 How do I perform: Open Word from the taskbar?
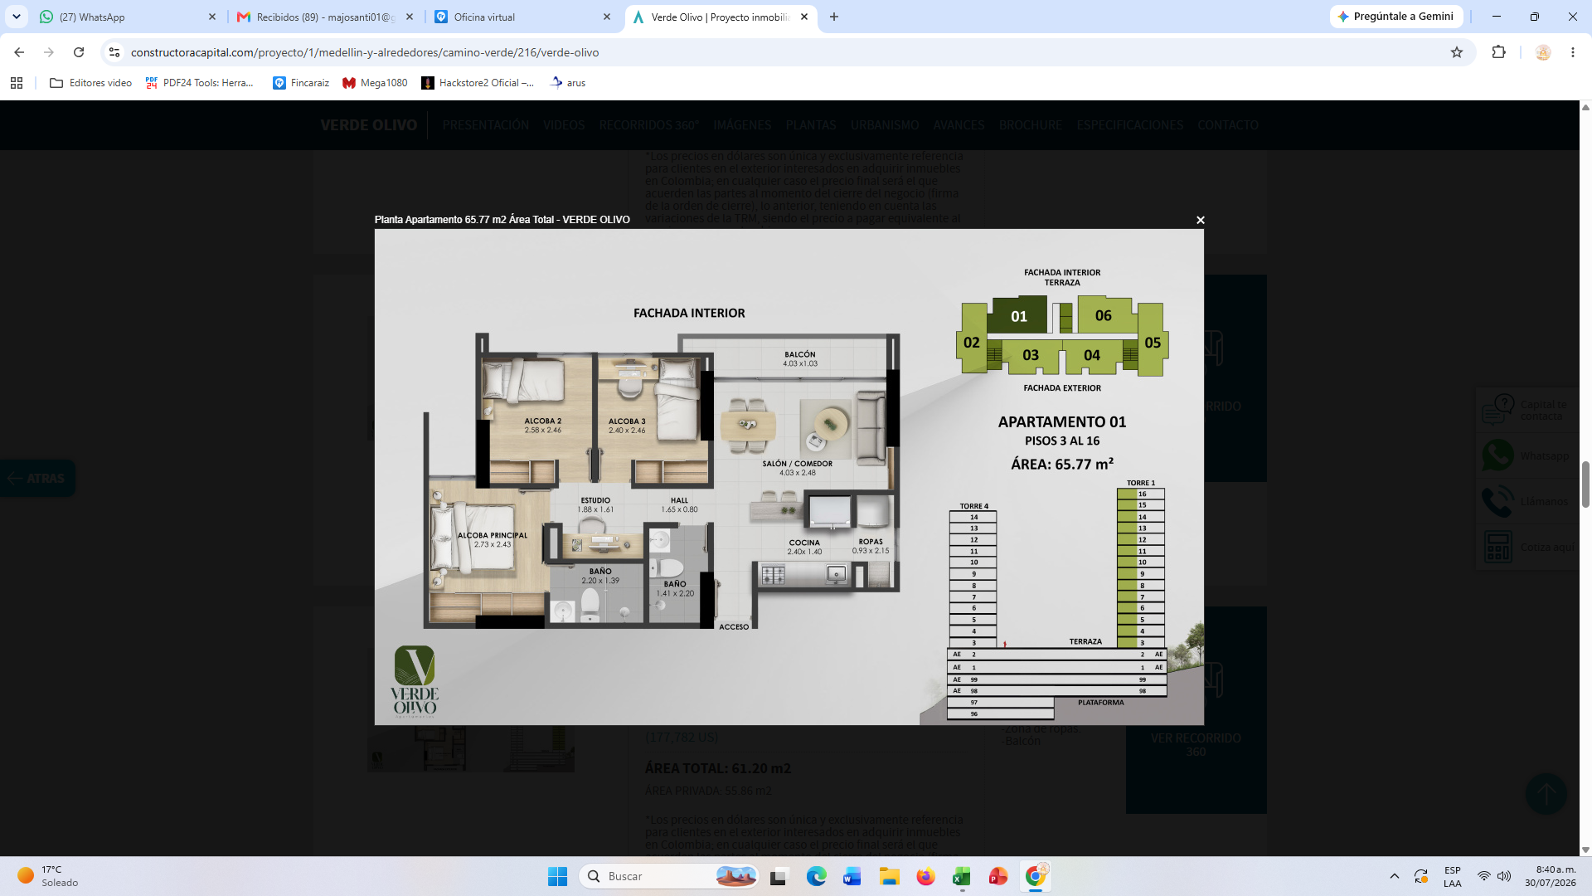(852, 876)
